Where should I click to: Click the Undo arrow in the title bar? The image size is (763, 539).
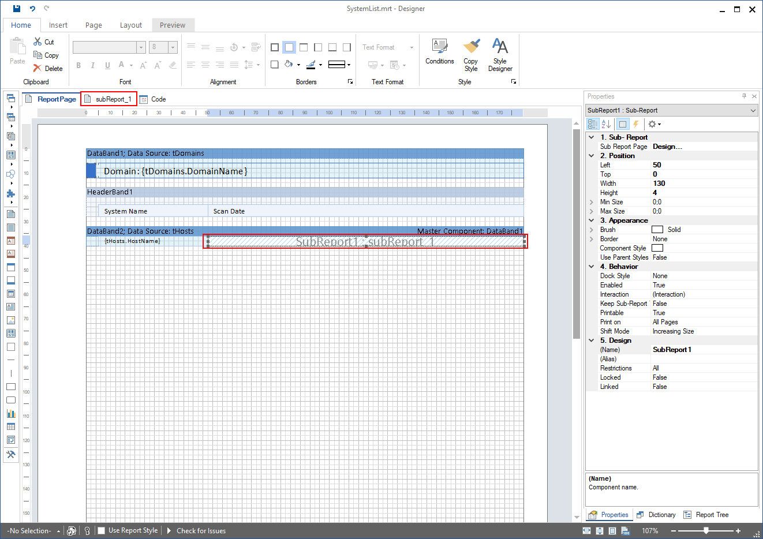(x=32, y=9)
